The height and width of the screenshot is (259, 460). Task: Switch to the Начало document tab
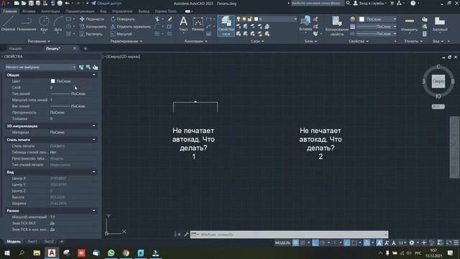tap(15, 48)
